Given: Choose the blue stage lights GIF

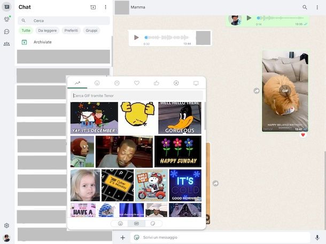Looking at the screenshot, I should [131, 210].
